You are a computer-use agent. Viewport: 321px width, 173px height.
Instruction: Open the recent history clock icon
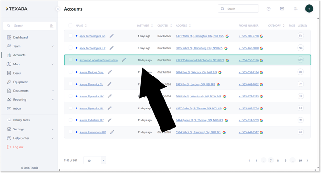point(269,9)
